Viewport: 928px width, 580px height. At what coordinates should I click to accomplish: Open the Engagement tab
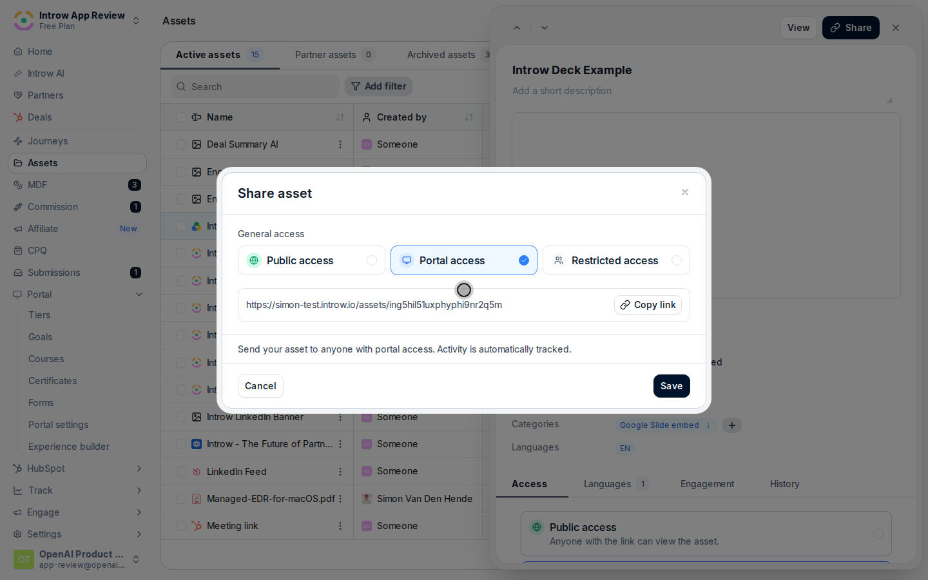pos(707,484)
